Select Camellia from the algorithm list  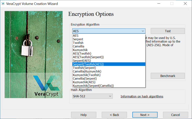[109, 46]
